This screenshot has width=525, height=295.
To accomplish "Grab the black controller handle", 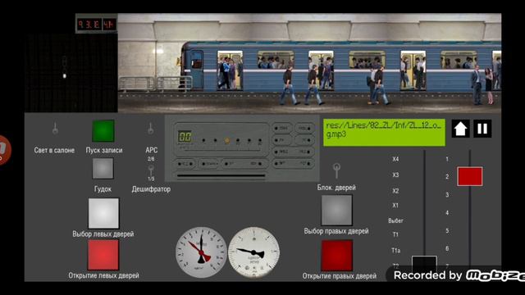I will point(424,264).
